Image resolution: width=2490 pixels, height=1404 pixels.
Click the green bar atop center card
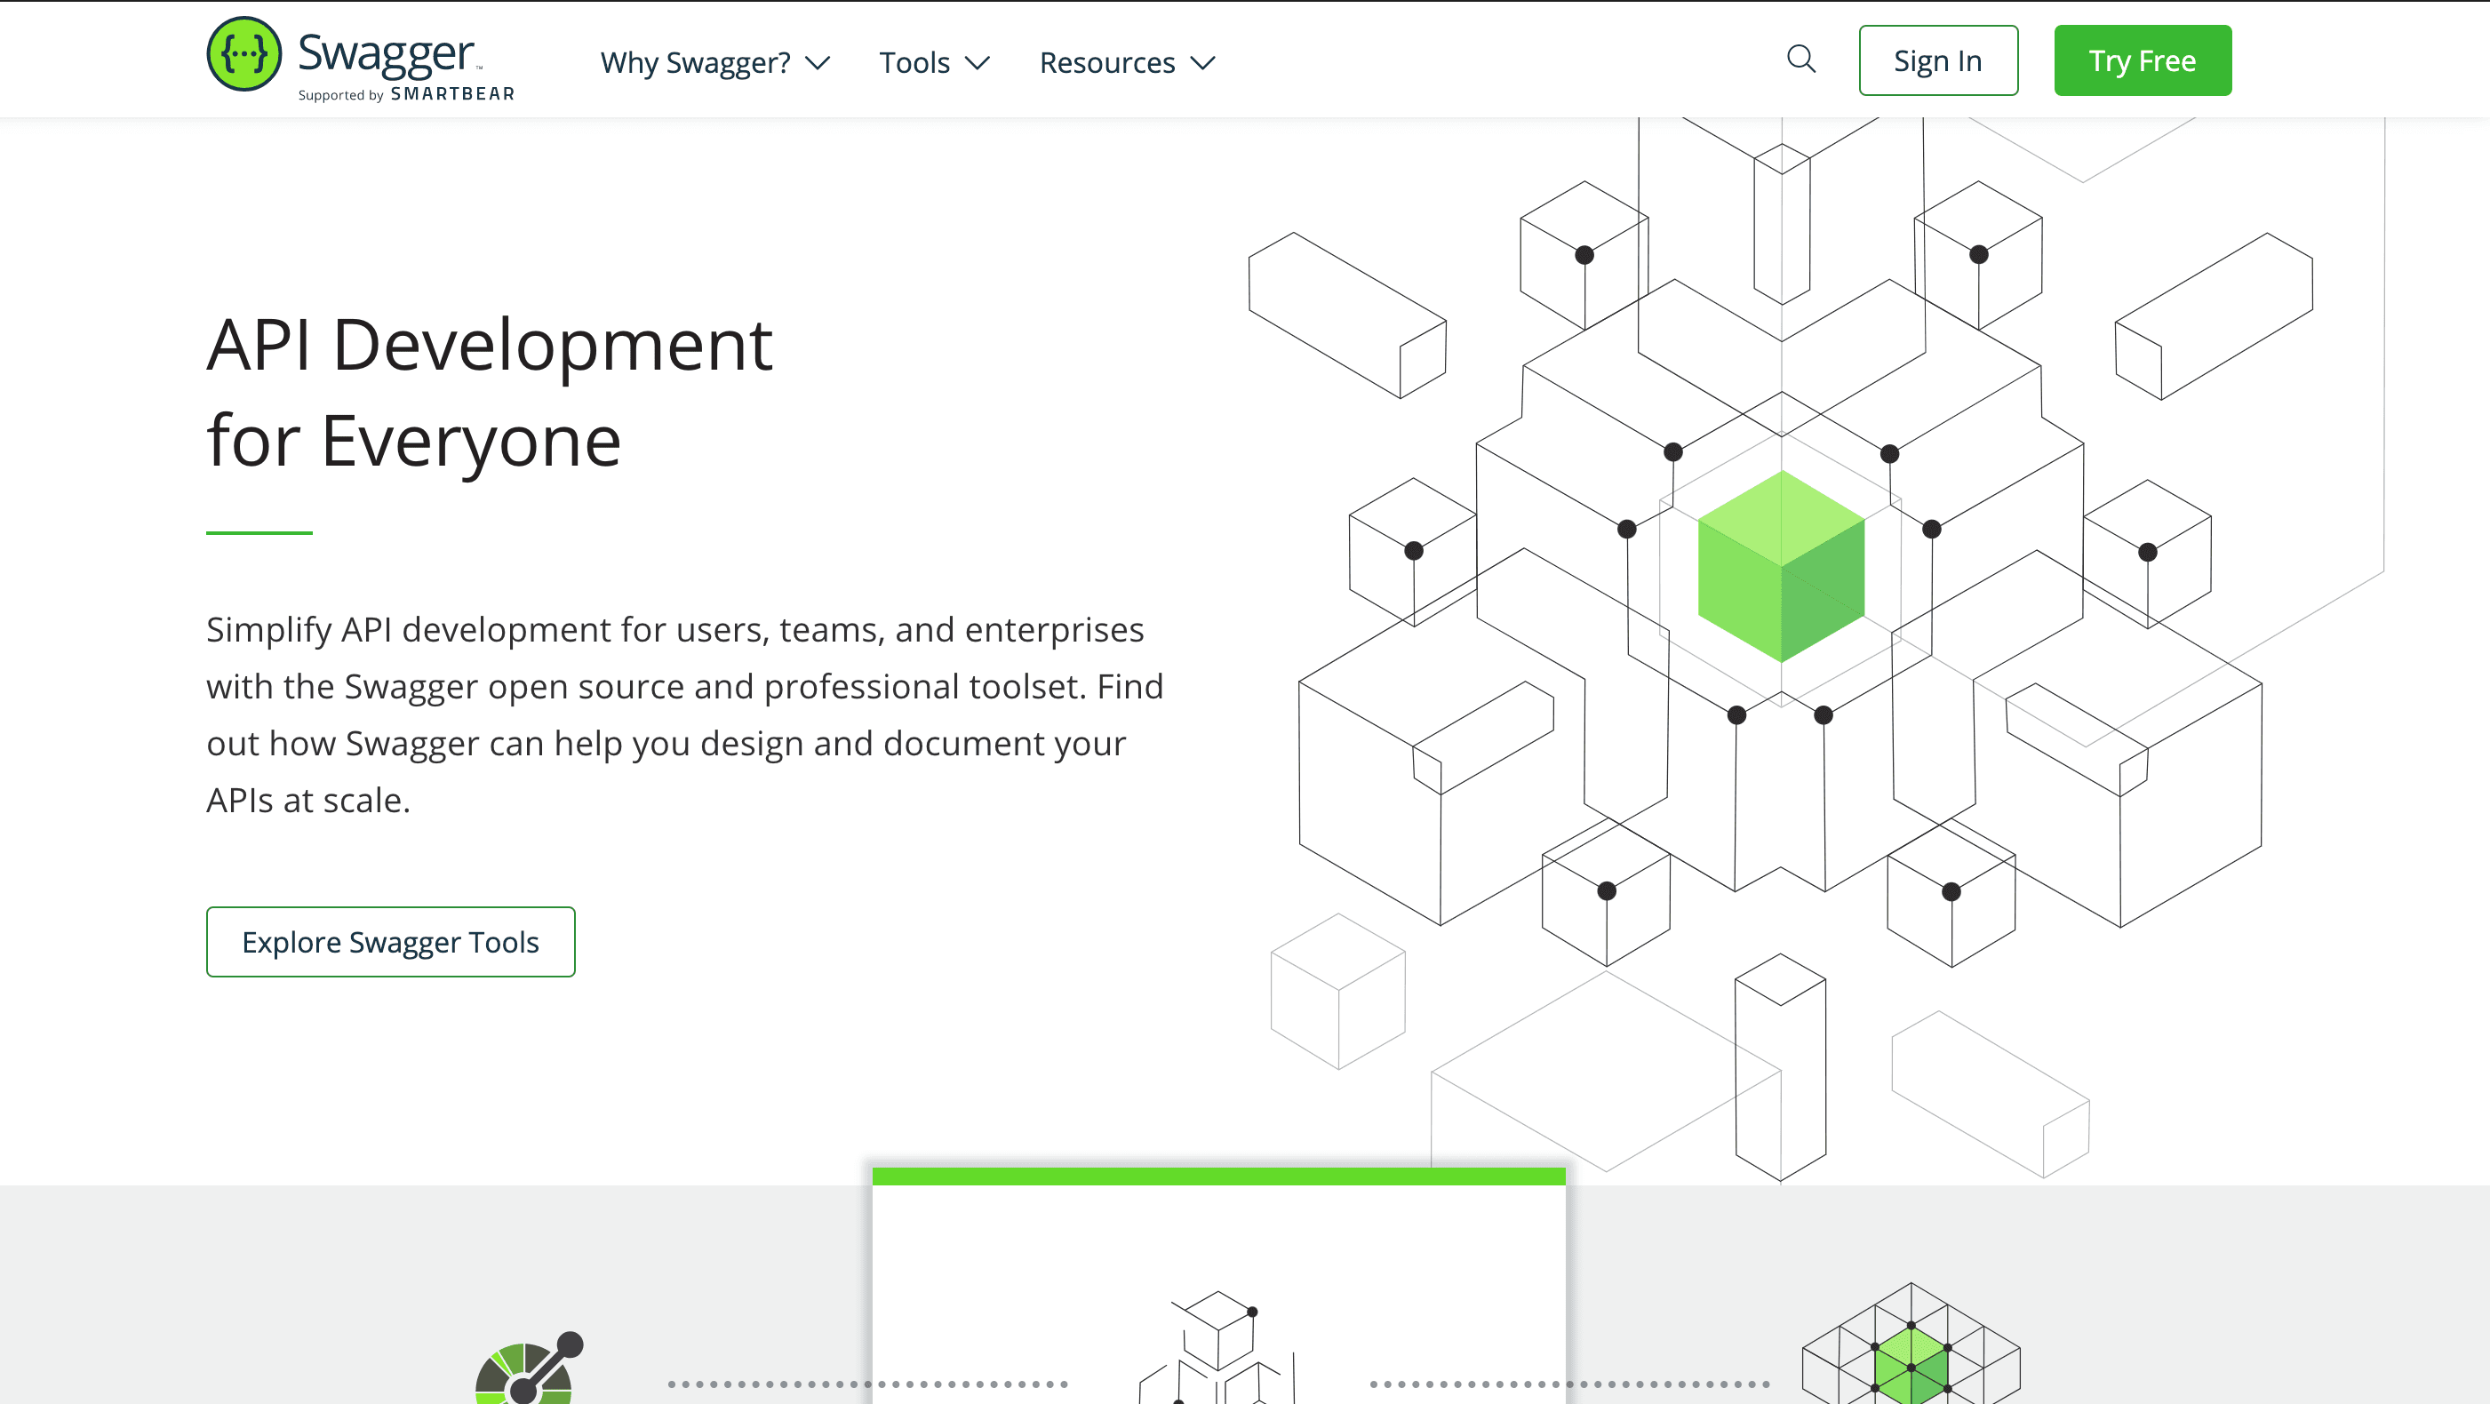[x=1218, y=1176]
